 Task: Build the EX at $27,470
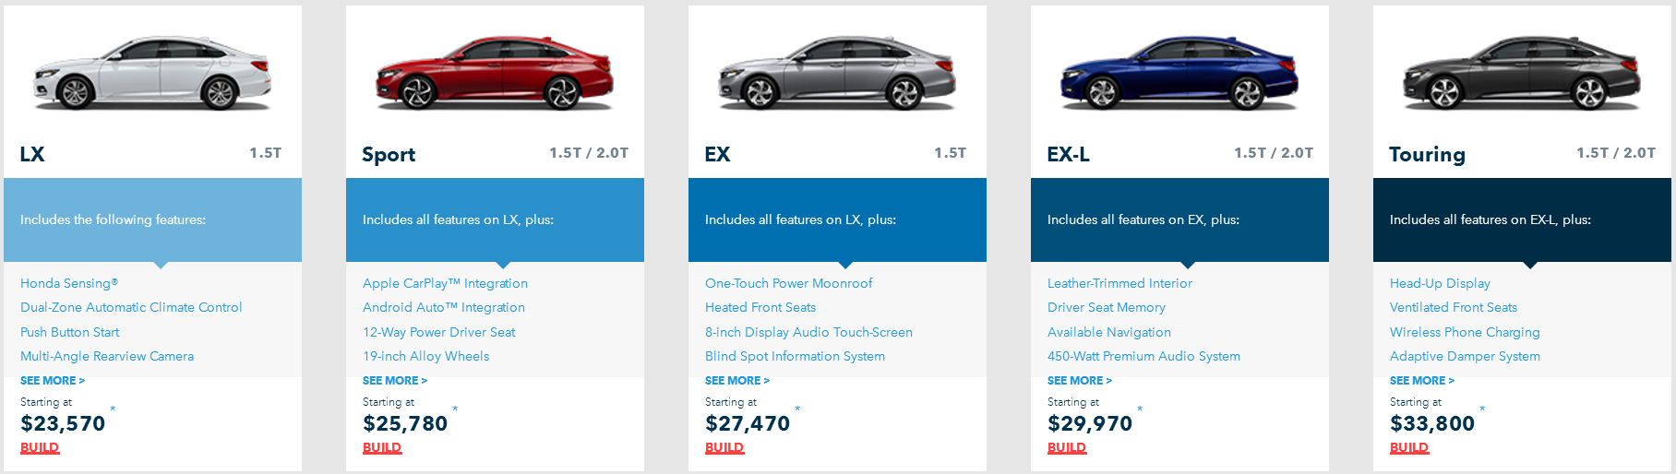(x=724, y=448)
